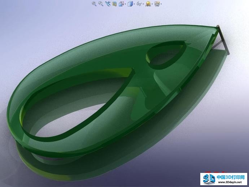249x187 pixels.
Task: Open the View Settings dropdown arrow
Action: click(161, 4)
